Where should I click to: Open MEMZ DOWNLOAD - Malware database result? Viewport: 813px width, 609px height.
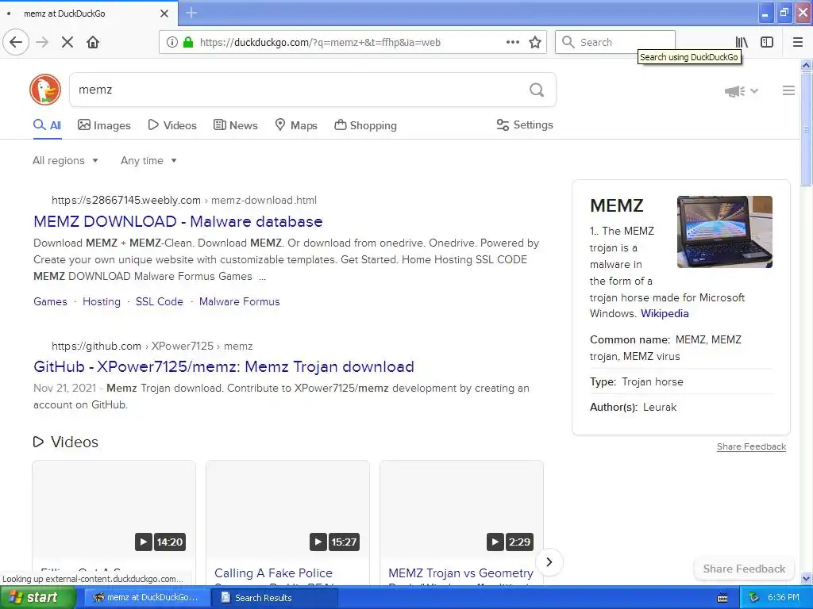178,222
